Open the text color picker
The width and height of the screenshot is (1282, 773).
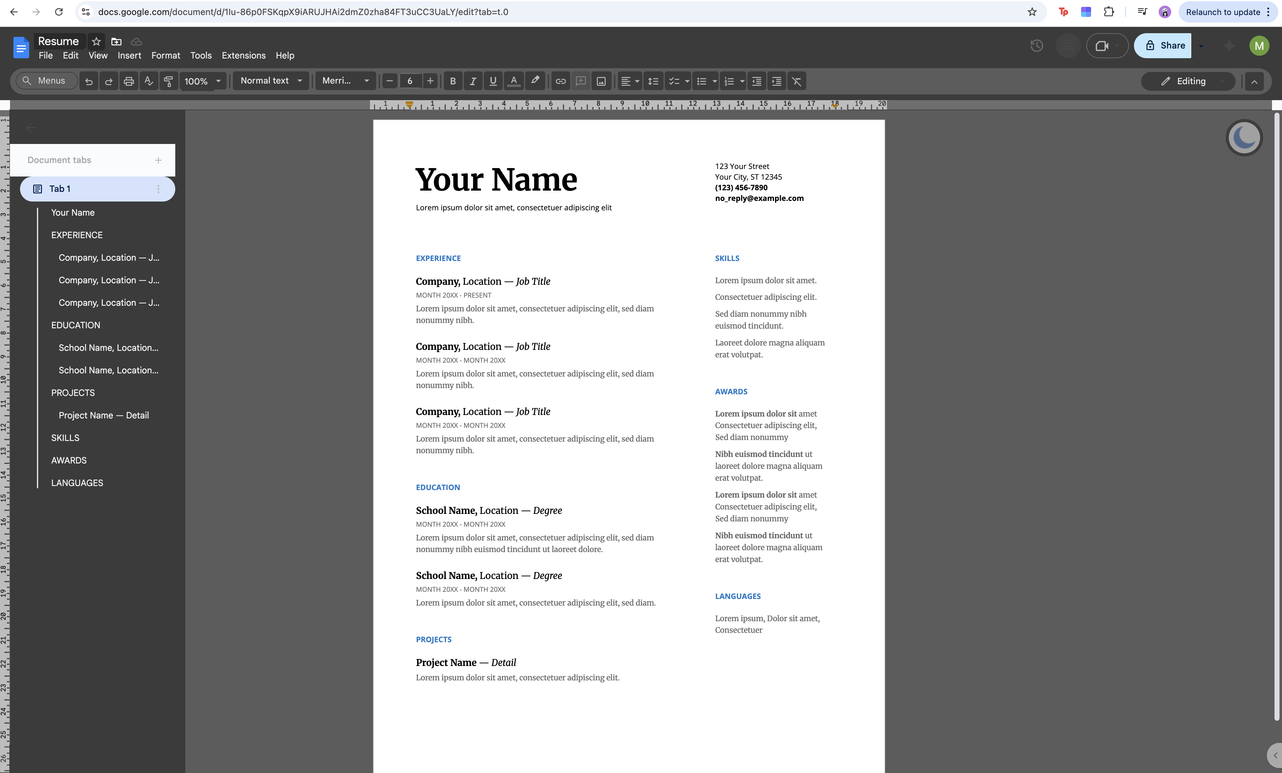click(514, 81)
